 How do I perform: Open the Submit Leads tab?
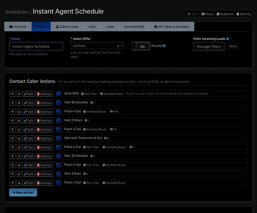[x=67, y=26]
